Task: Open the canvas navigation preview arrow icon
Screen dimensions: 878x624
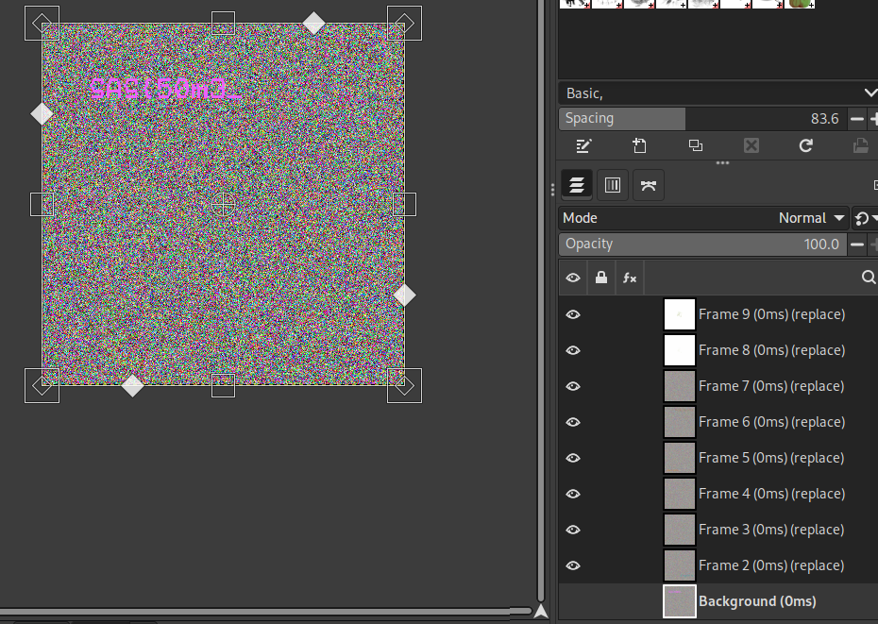Action: pyautogui.click(x=541, y=611)
